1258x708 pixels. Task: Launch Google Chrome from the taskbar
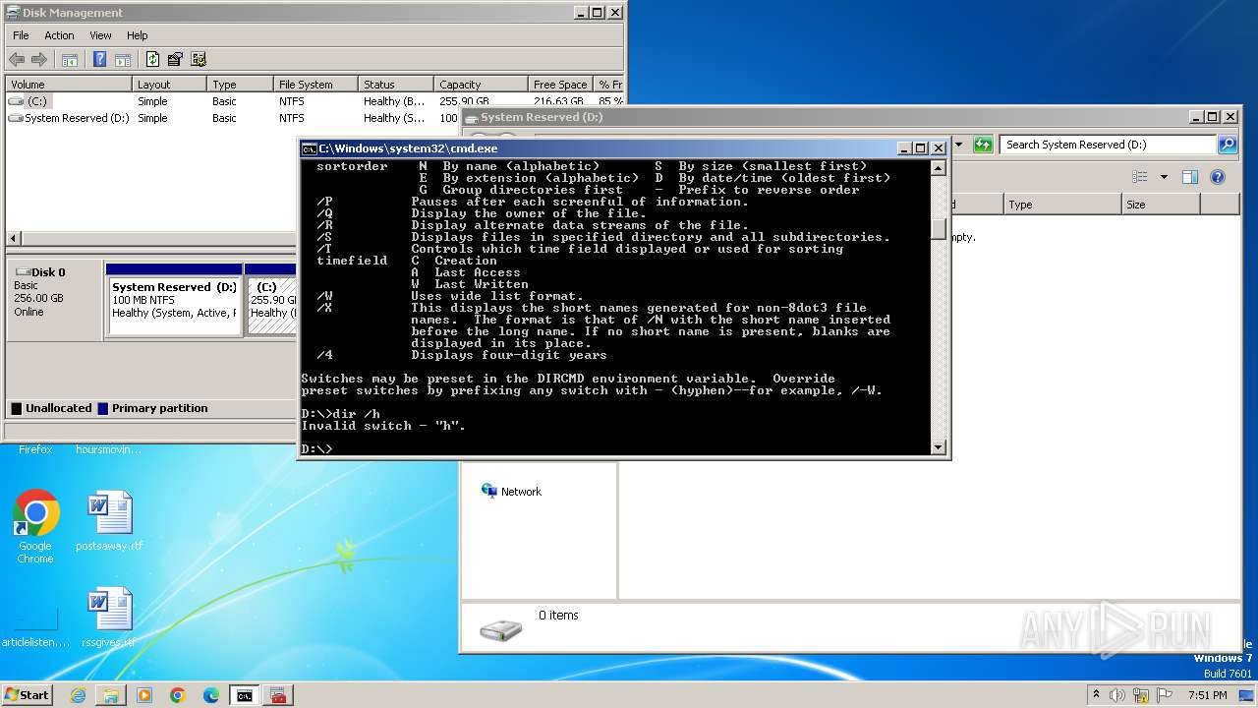pyautogui.click(x=178, y=695)
